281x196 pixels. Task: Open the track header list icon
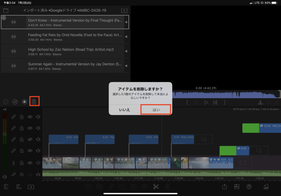pyautogui.click(x=6, y=187)
